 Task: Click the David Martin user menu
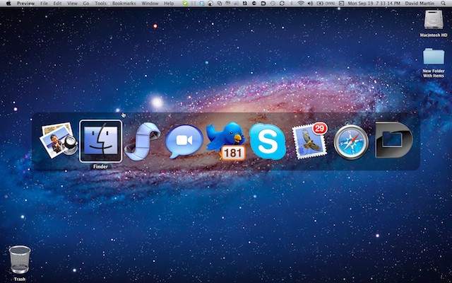pyautogui.click(x=421, y=4)
